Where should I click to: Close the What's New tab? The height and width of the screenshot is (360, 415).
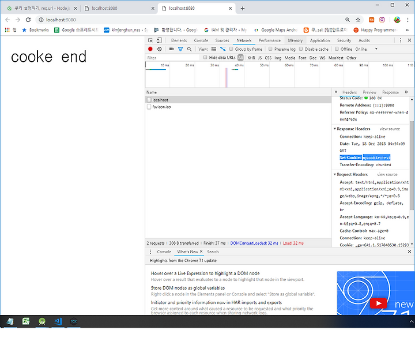point(201,252)
